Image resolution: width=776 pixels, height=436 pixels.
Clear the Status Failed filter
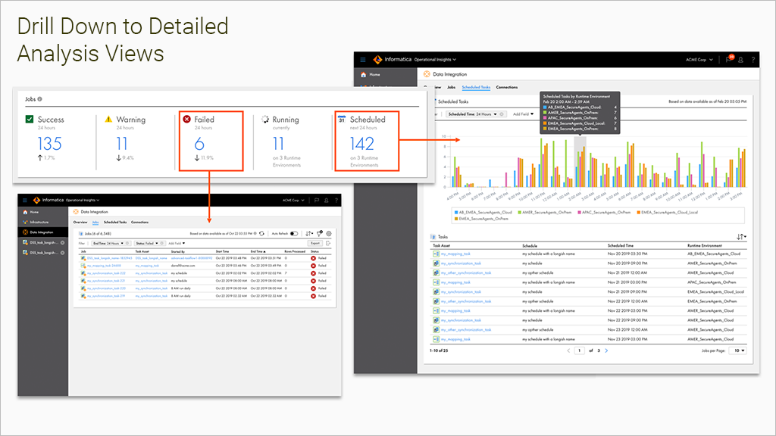point(162,243)
